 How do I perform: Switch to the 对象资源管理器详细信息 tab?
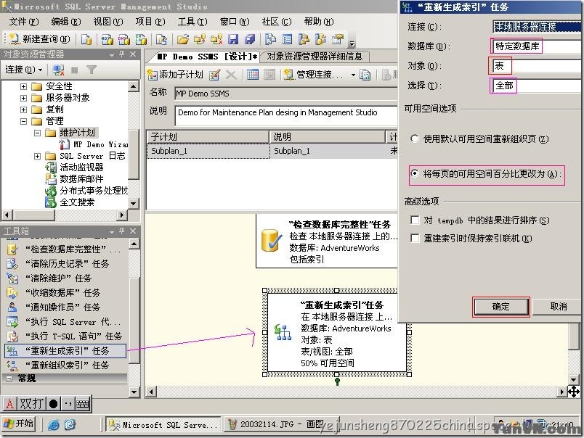(315, 56)
